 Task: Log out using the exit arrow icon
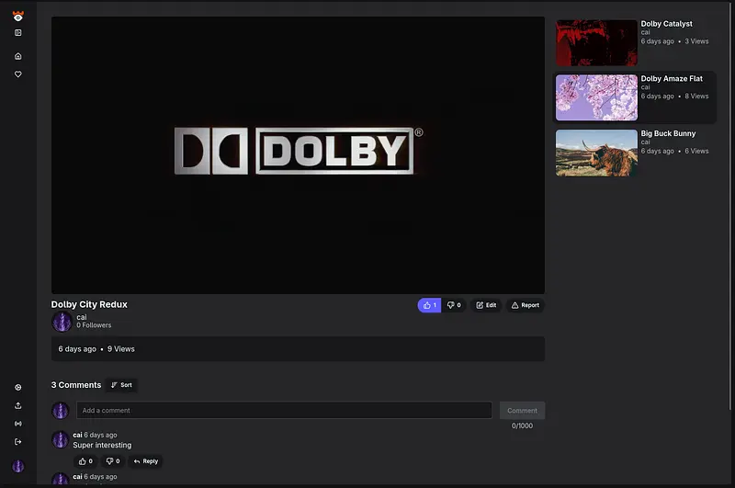click(17, 442)
